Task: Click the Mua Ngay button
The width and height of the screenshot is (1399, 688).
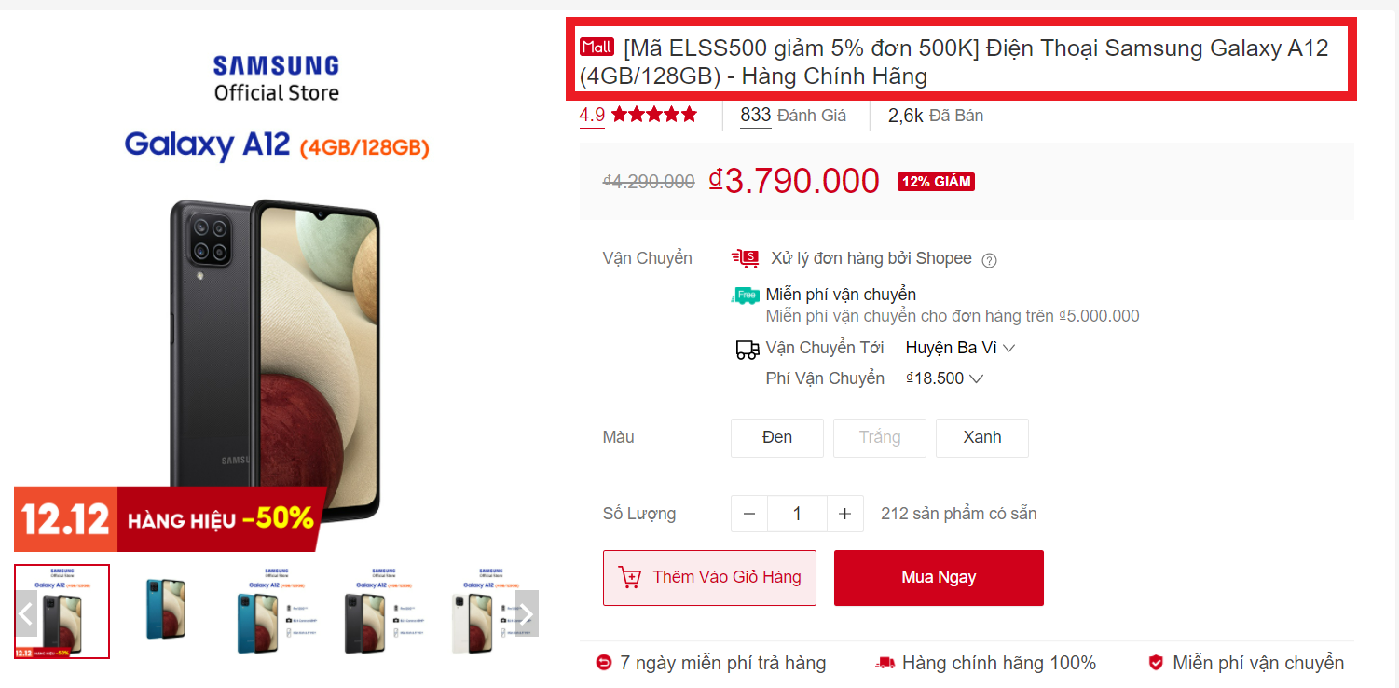Action: coord(939,578)
